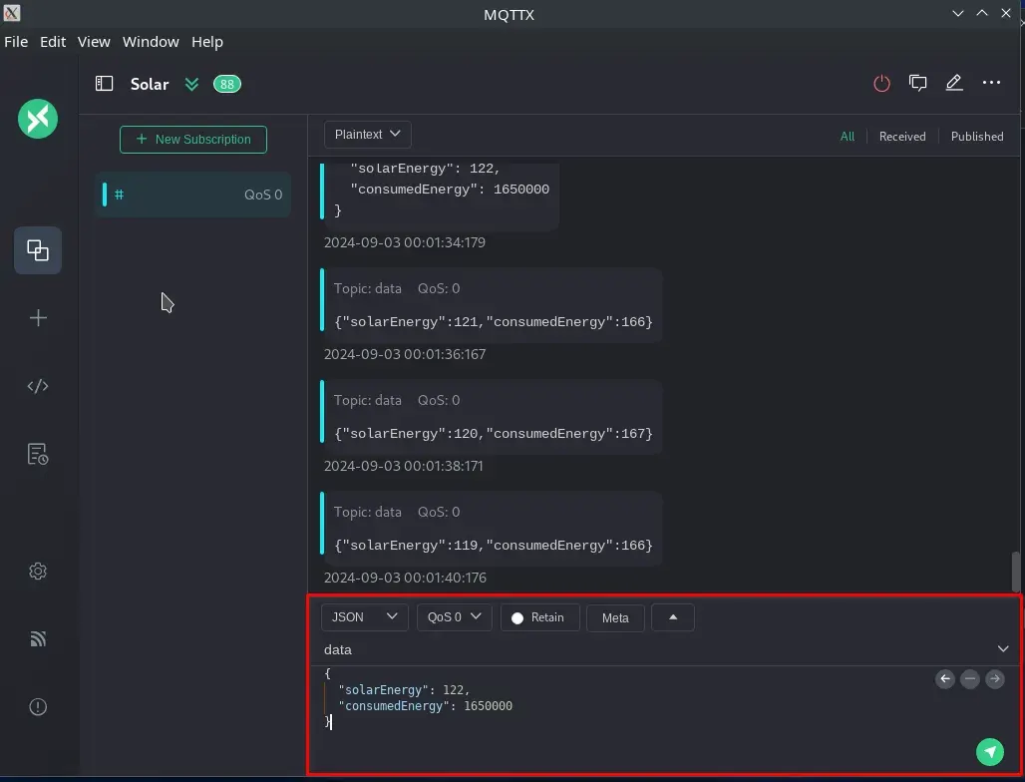The width and height of the screenshot is (1025, 782).
Task: Collapse connection details with green double chevron
Action: [x=191, y=85]
